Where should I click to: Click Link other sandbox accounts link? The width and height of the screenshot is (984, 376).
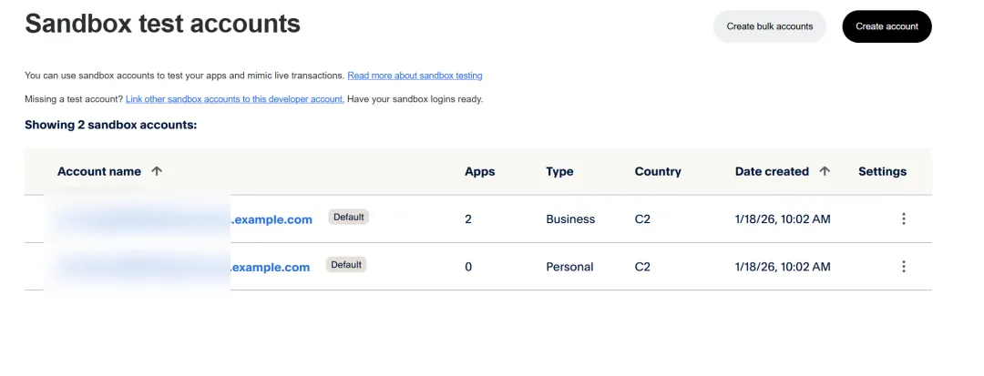pyautogui.click(x=234, y=98)
